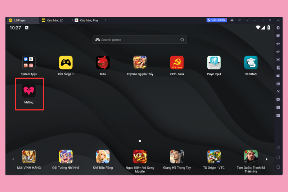Image resolution: width=288 pixels, height=192 pixels.
Task: Click the battery status icon
Action: pos(269,28)
